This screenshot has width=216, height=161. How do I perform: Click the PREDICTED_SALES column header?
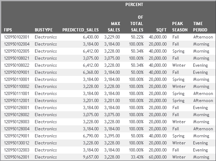coord(80,30)
